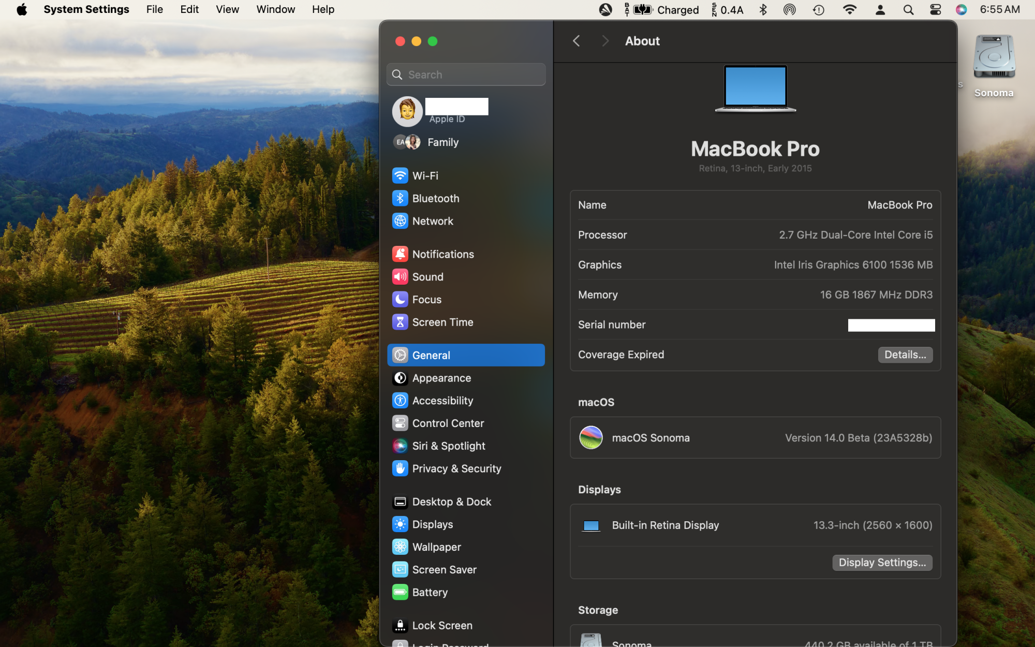
Task: Open Battery settings in sidebar
Action: [430, 592]
